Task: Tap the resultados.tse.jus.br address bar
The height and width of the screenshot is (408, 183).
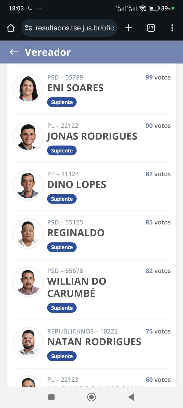Action: pos(74,28)
